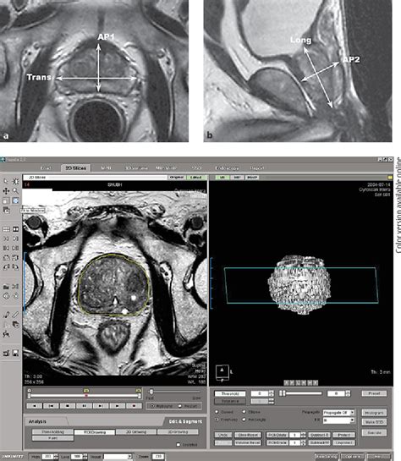Click the ROI Dilate button

pos(277,435)
